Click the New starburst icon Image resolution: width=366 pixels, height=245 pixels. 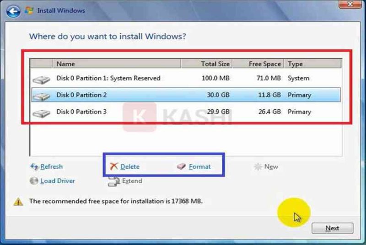pos(258,166)
